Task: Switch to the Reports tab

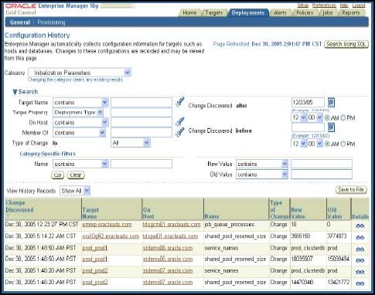Action: click(x=351, y=12)
